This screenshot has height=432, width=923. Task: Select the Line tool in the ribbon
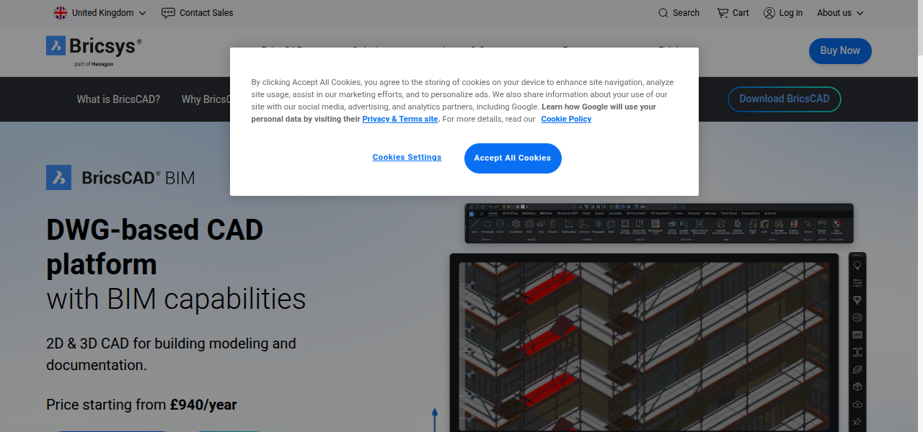(x=474, y=224)
